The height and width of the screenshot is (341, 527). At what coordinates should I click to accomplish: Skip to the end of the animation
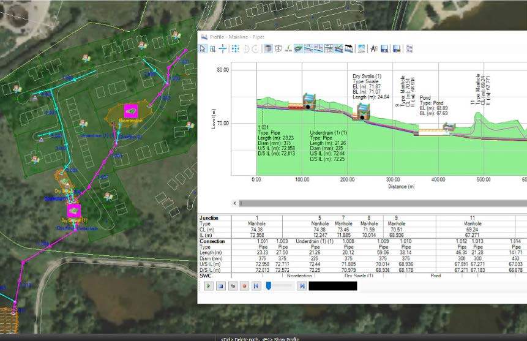coord(302,286)
